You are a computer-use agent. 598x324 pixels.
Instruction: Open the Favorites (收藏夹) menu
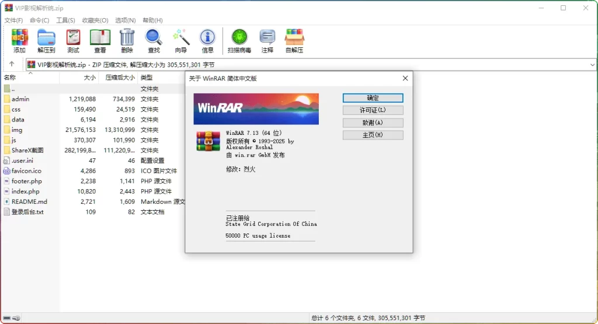[x=95, y=20]
